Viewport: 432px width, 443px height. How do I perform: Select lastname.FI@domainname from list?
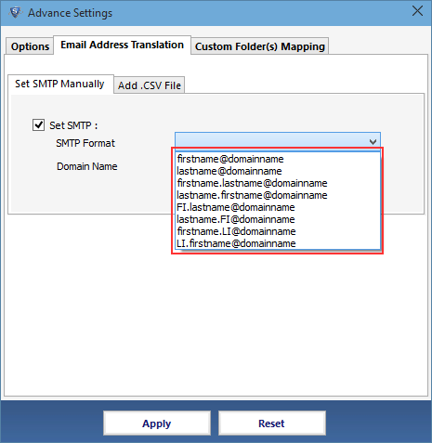tap(277, 219)
